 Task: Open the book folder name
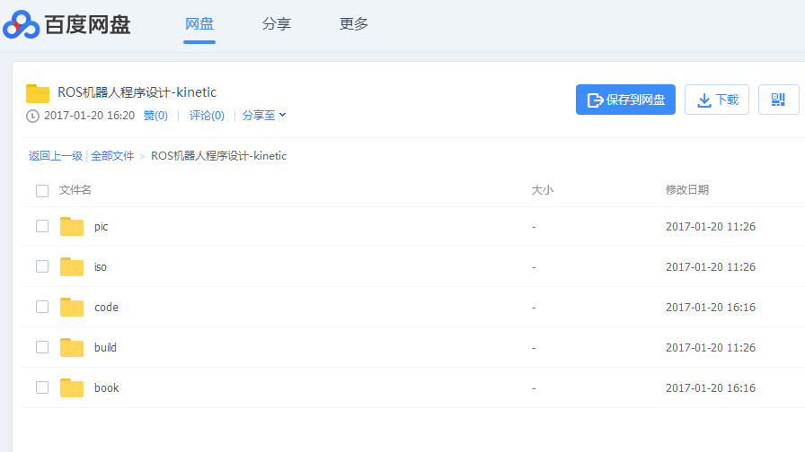pyautogui.click(x=106, y=388)
